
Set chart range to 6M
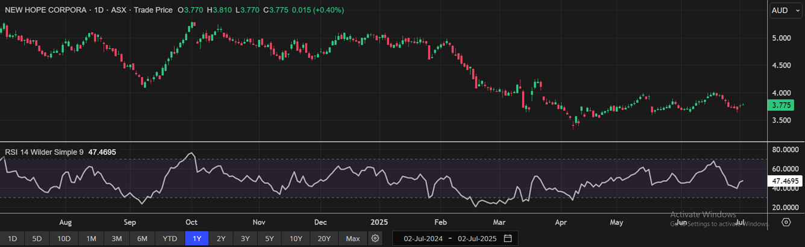[x=142, y=239]
